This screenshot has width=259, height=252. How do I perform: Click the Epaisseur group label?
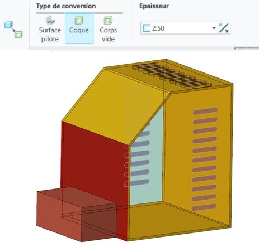coord(154,6)
